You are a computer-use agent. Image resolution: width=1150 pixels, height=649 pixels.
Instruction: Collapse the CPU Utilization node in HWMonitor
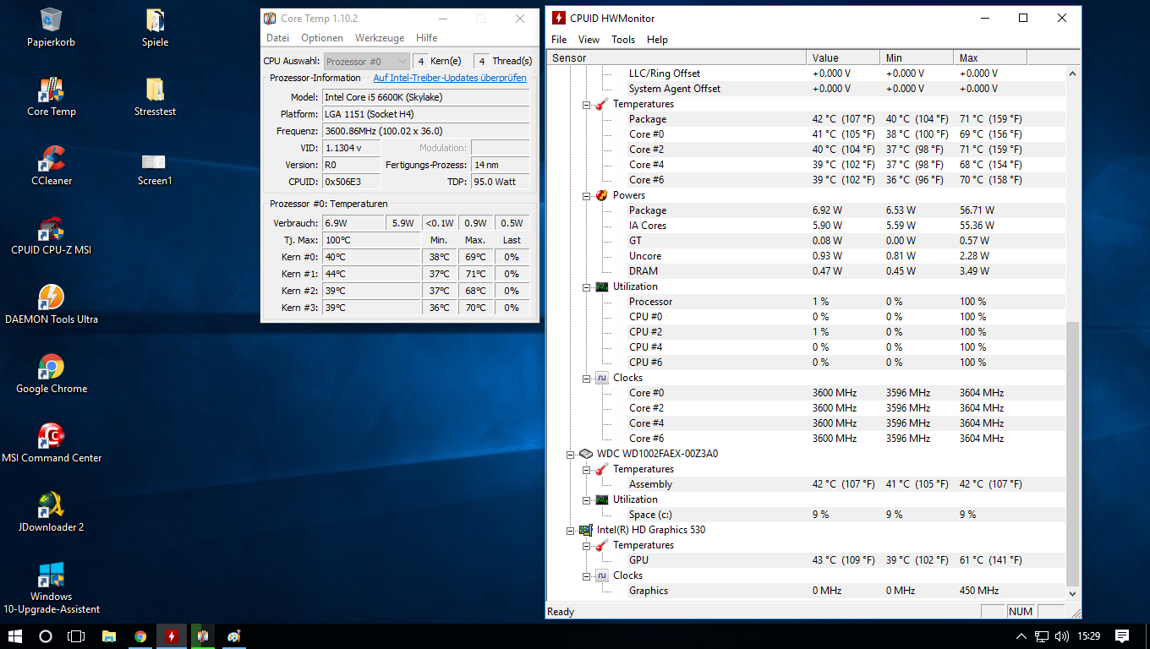pos(587,286)
